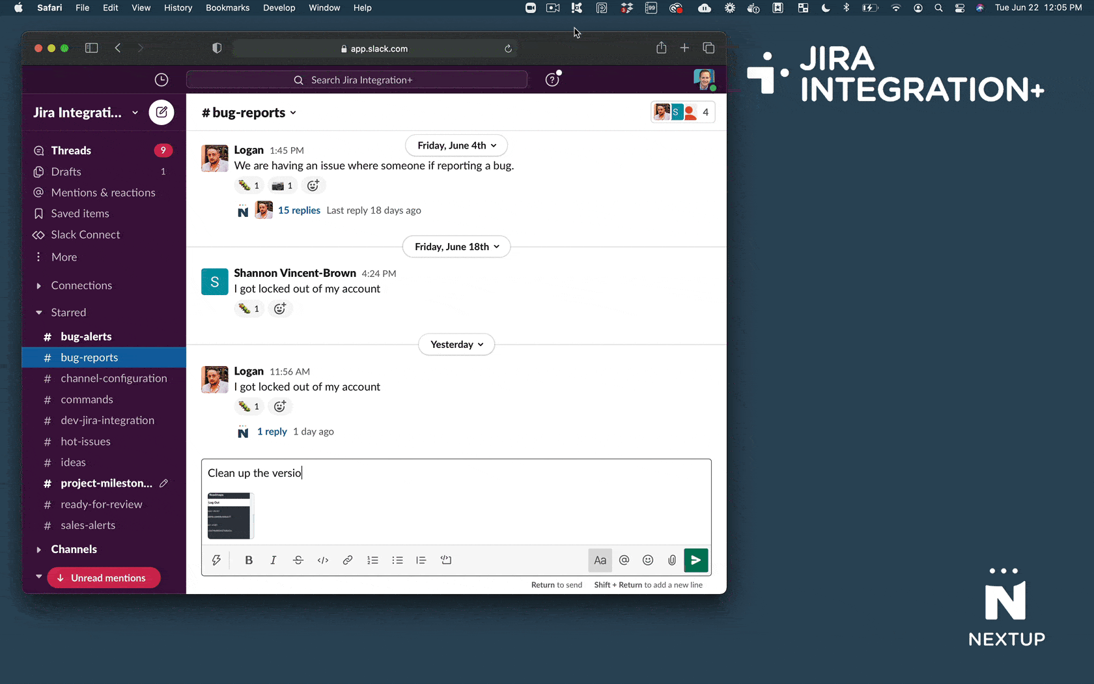Open the Slack history clock icon
The image size is (1094, 684).
[x=161, y=79]
